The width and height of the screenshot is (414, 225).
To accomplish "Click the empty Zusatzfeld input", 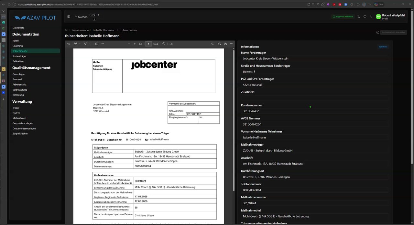I will click(x=315, y=98).
